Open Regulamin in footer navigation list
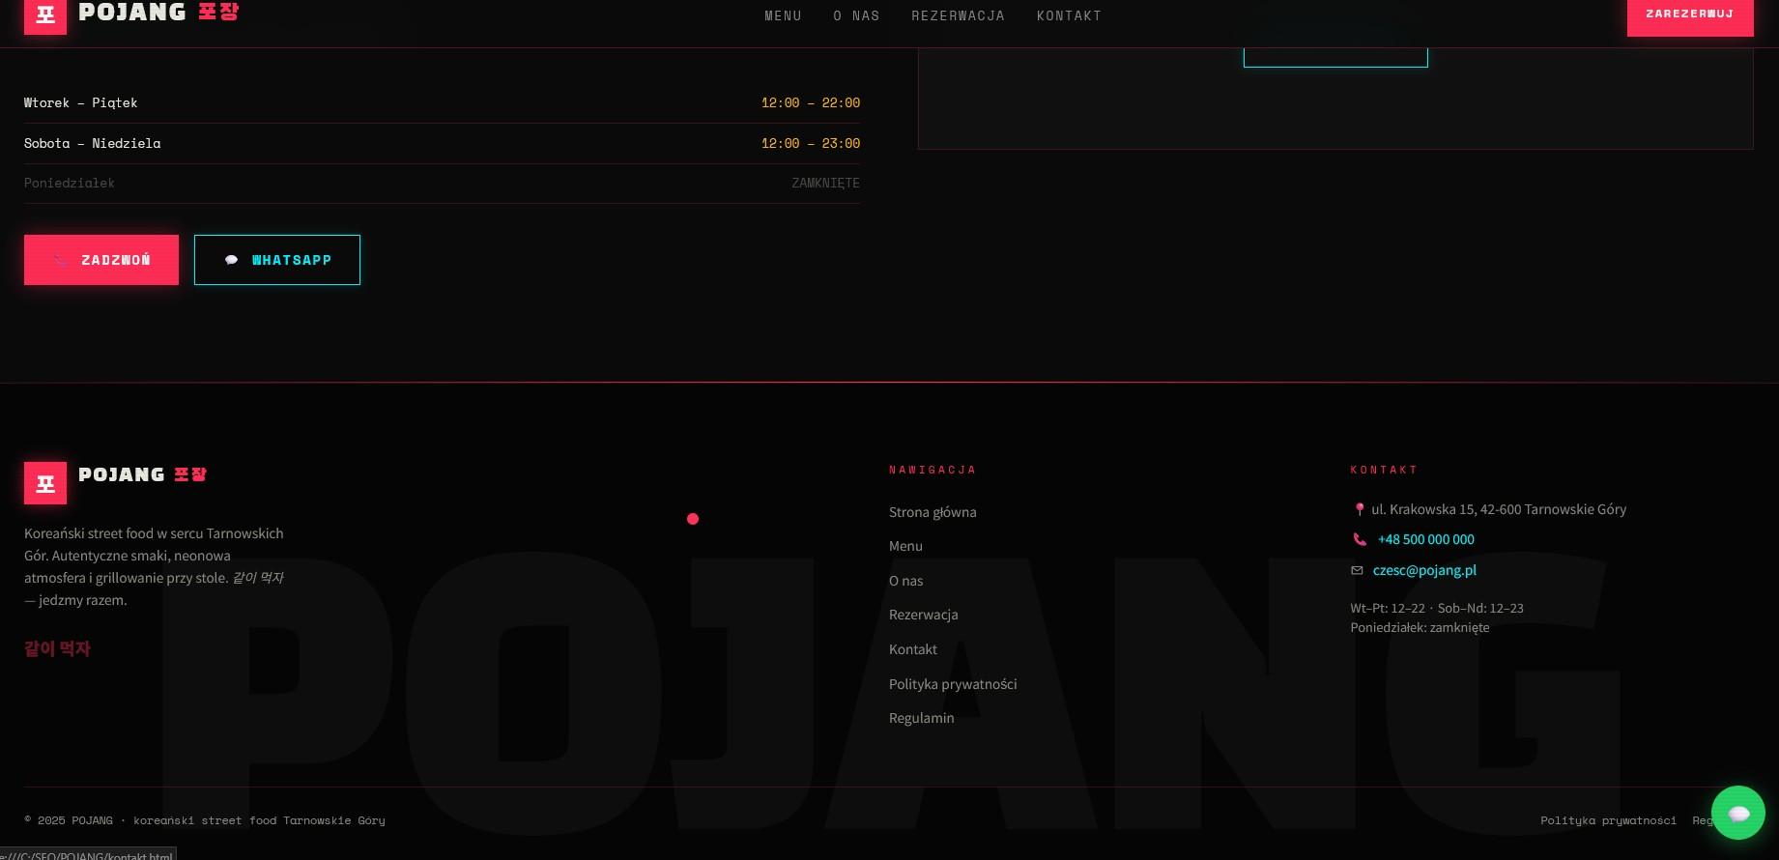The image size is (1779, 860). click(921, 718)
